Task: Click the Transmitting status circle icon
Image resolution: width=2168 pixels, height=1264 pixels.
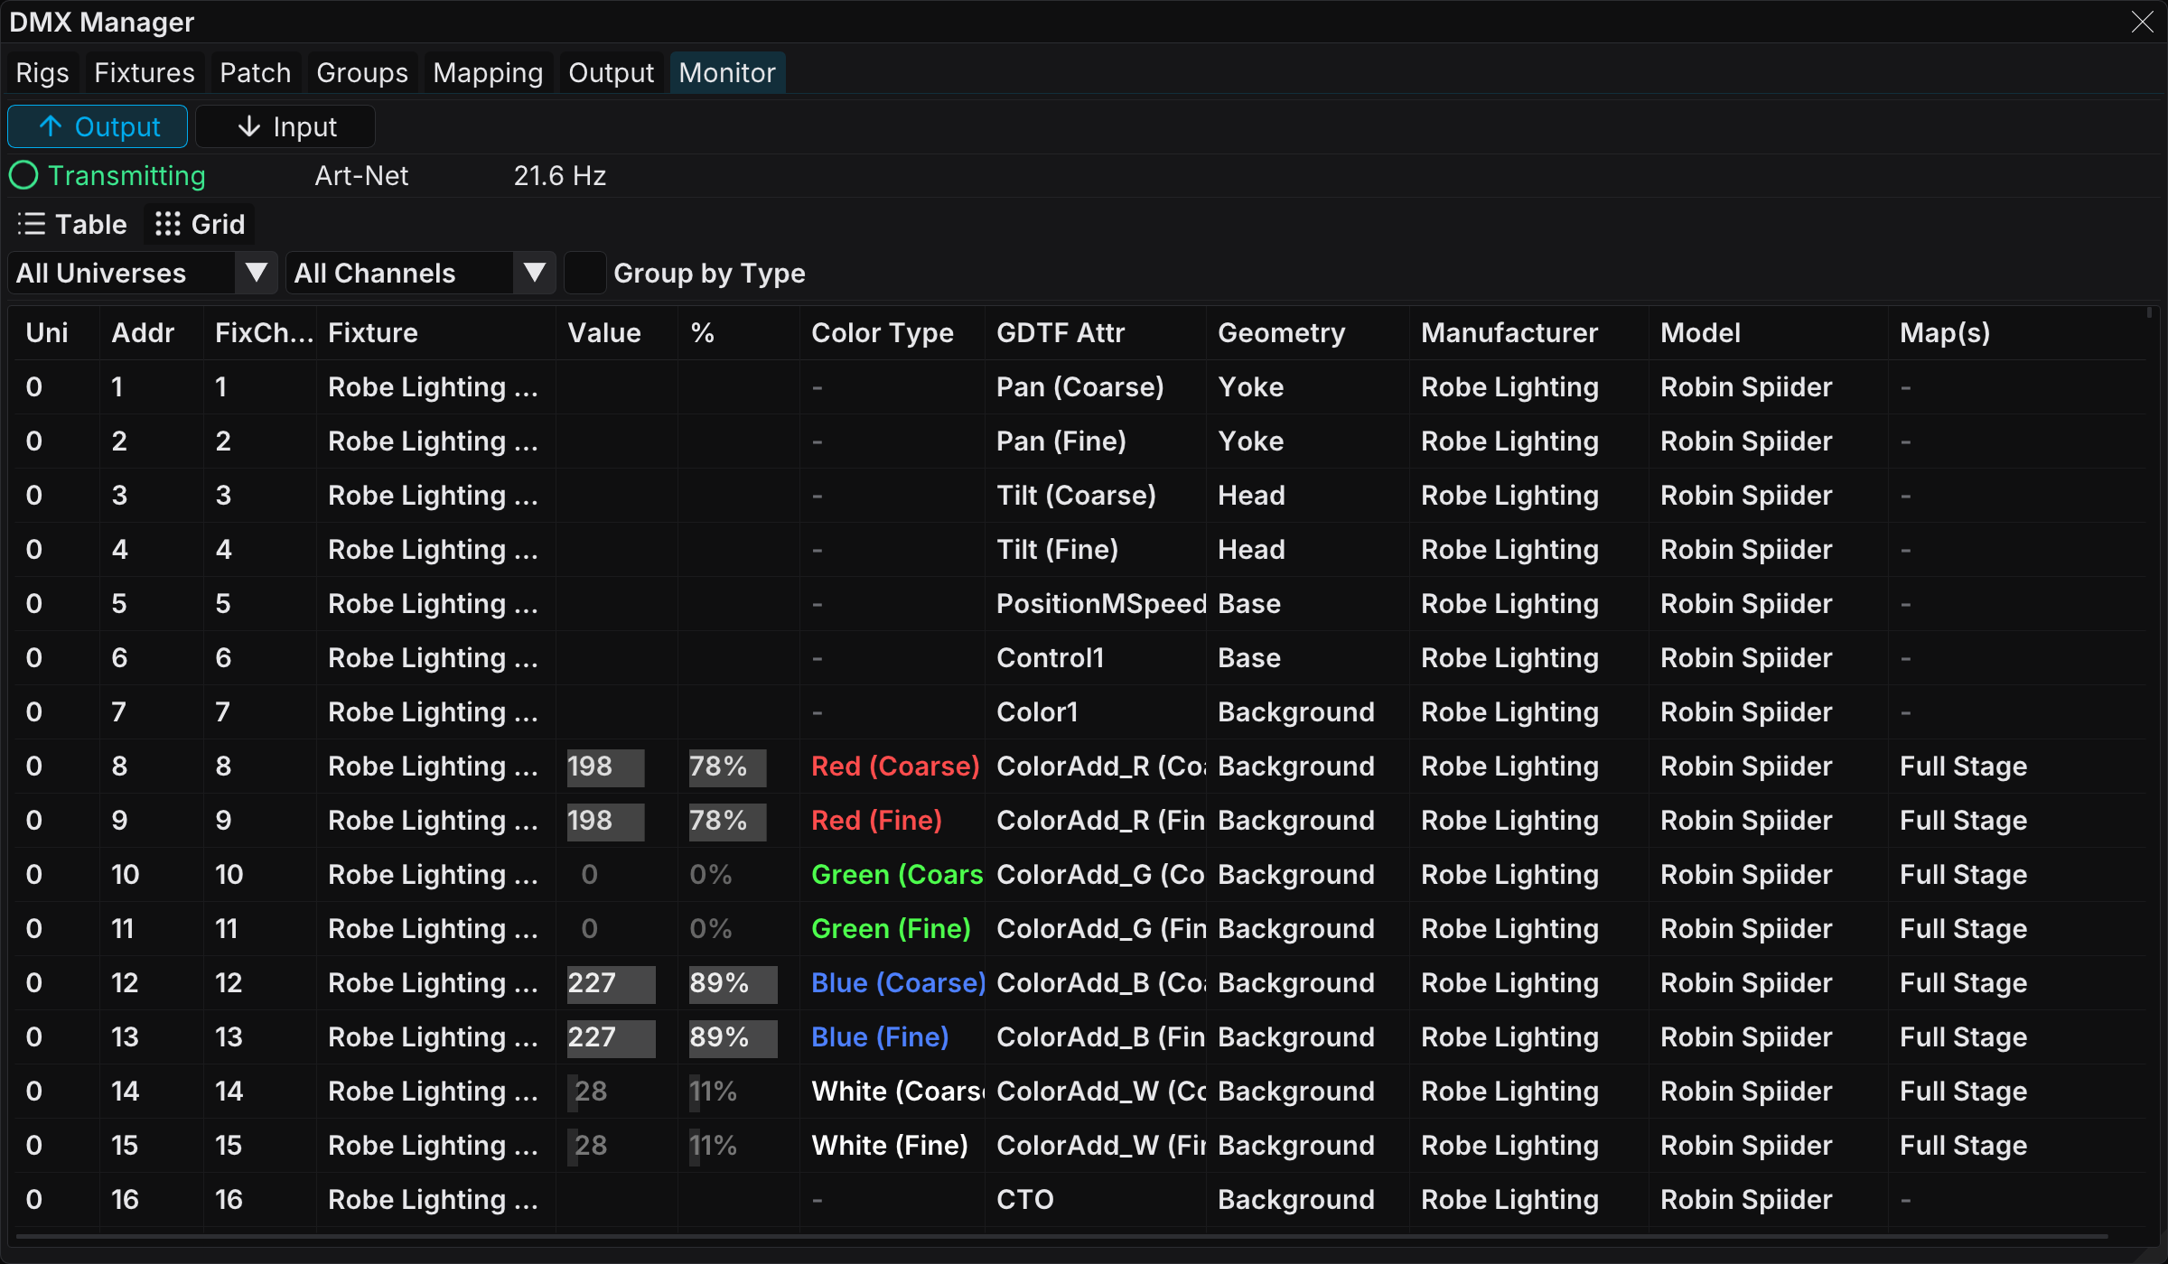Action: click(x=23, y=175)
